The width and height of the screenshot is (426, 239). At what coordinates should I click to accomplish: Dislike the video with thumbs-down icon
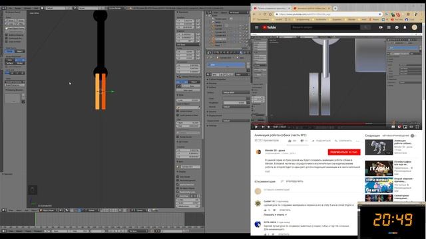(302, 141)
